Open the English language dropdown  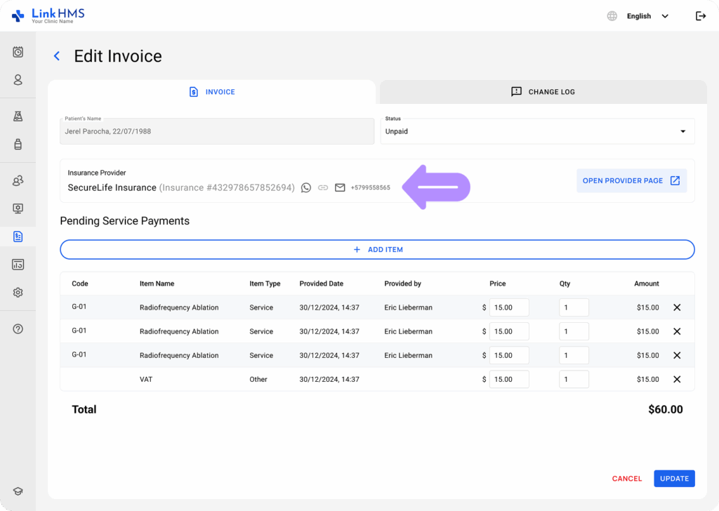point(647,16)
